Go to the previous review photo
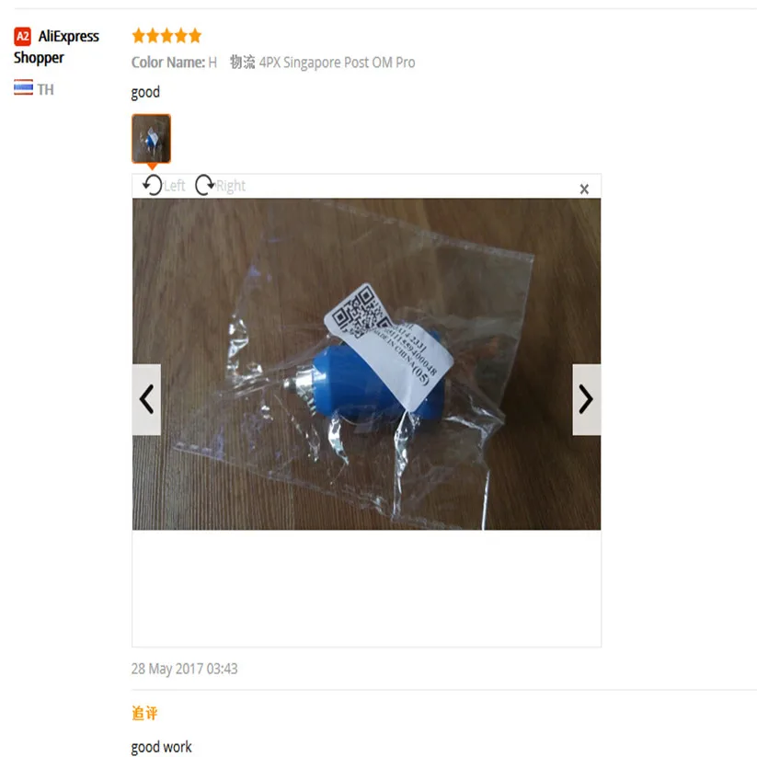 tap(146, 399)
